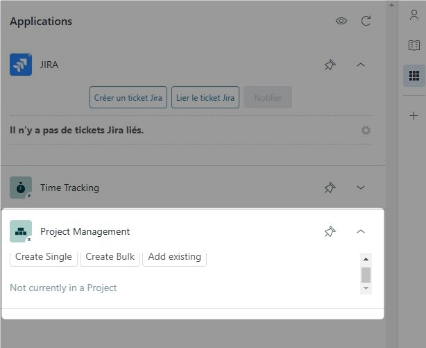Viewport: 426px width, 348px height.
Task: Pin the Time Tracking app
Action: (330, 188)
